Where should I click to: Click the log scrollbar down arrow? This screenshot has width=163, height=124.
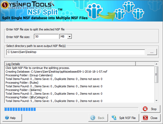coord(156,100)
